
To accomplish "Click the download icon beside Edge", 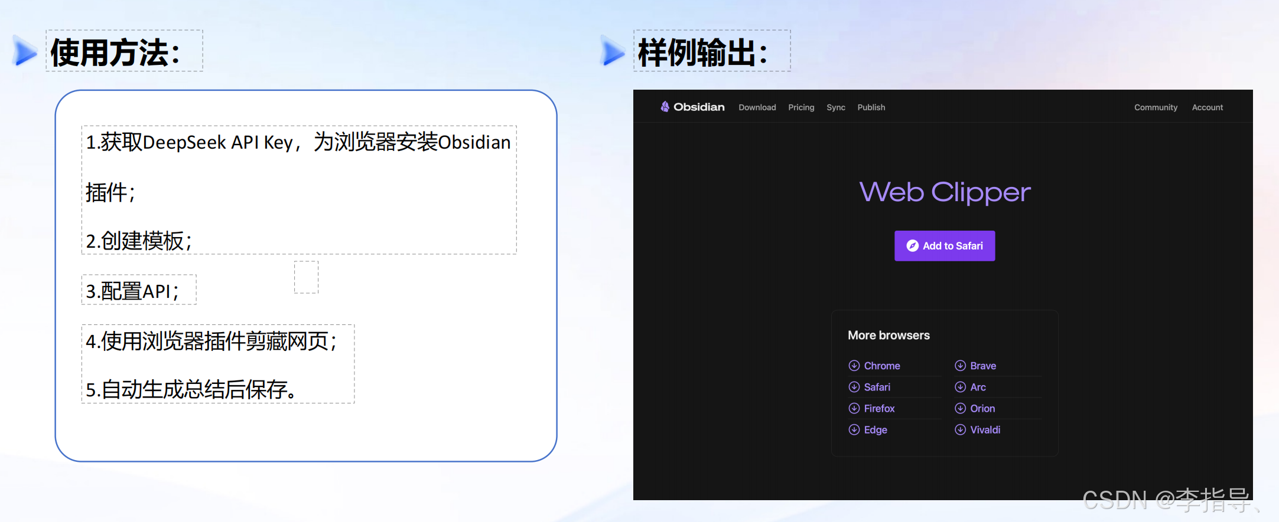I will point(854,429).
